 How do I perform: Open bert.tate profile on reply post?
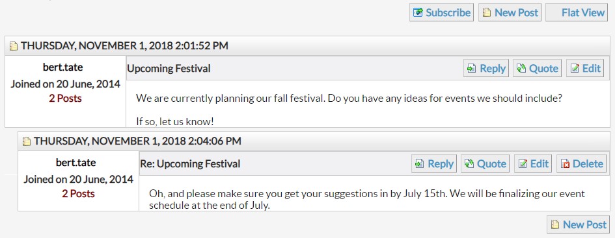(75, 162)
